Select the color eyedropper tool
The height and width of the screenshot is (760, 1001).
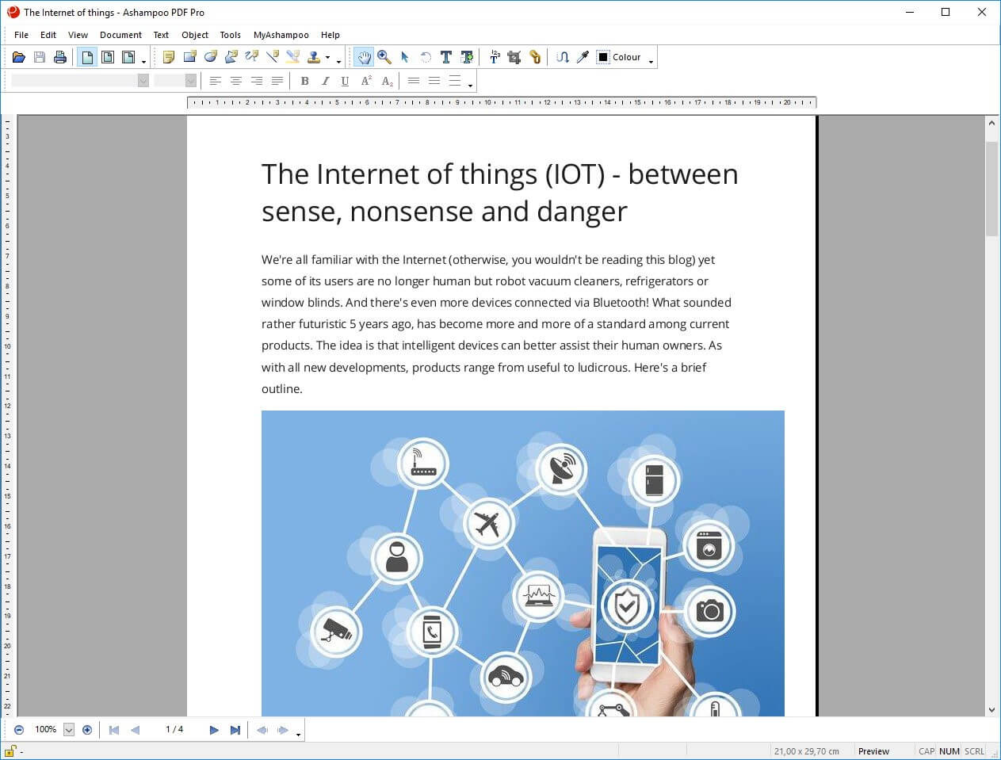[x=583, y=56]
